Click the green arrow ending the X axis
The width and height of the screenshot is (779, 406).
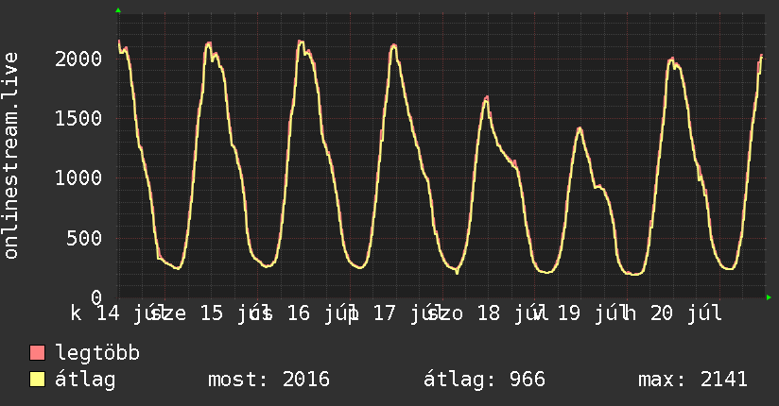click(x=769, y=297)
